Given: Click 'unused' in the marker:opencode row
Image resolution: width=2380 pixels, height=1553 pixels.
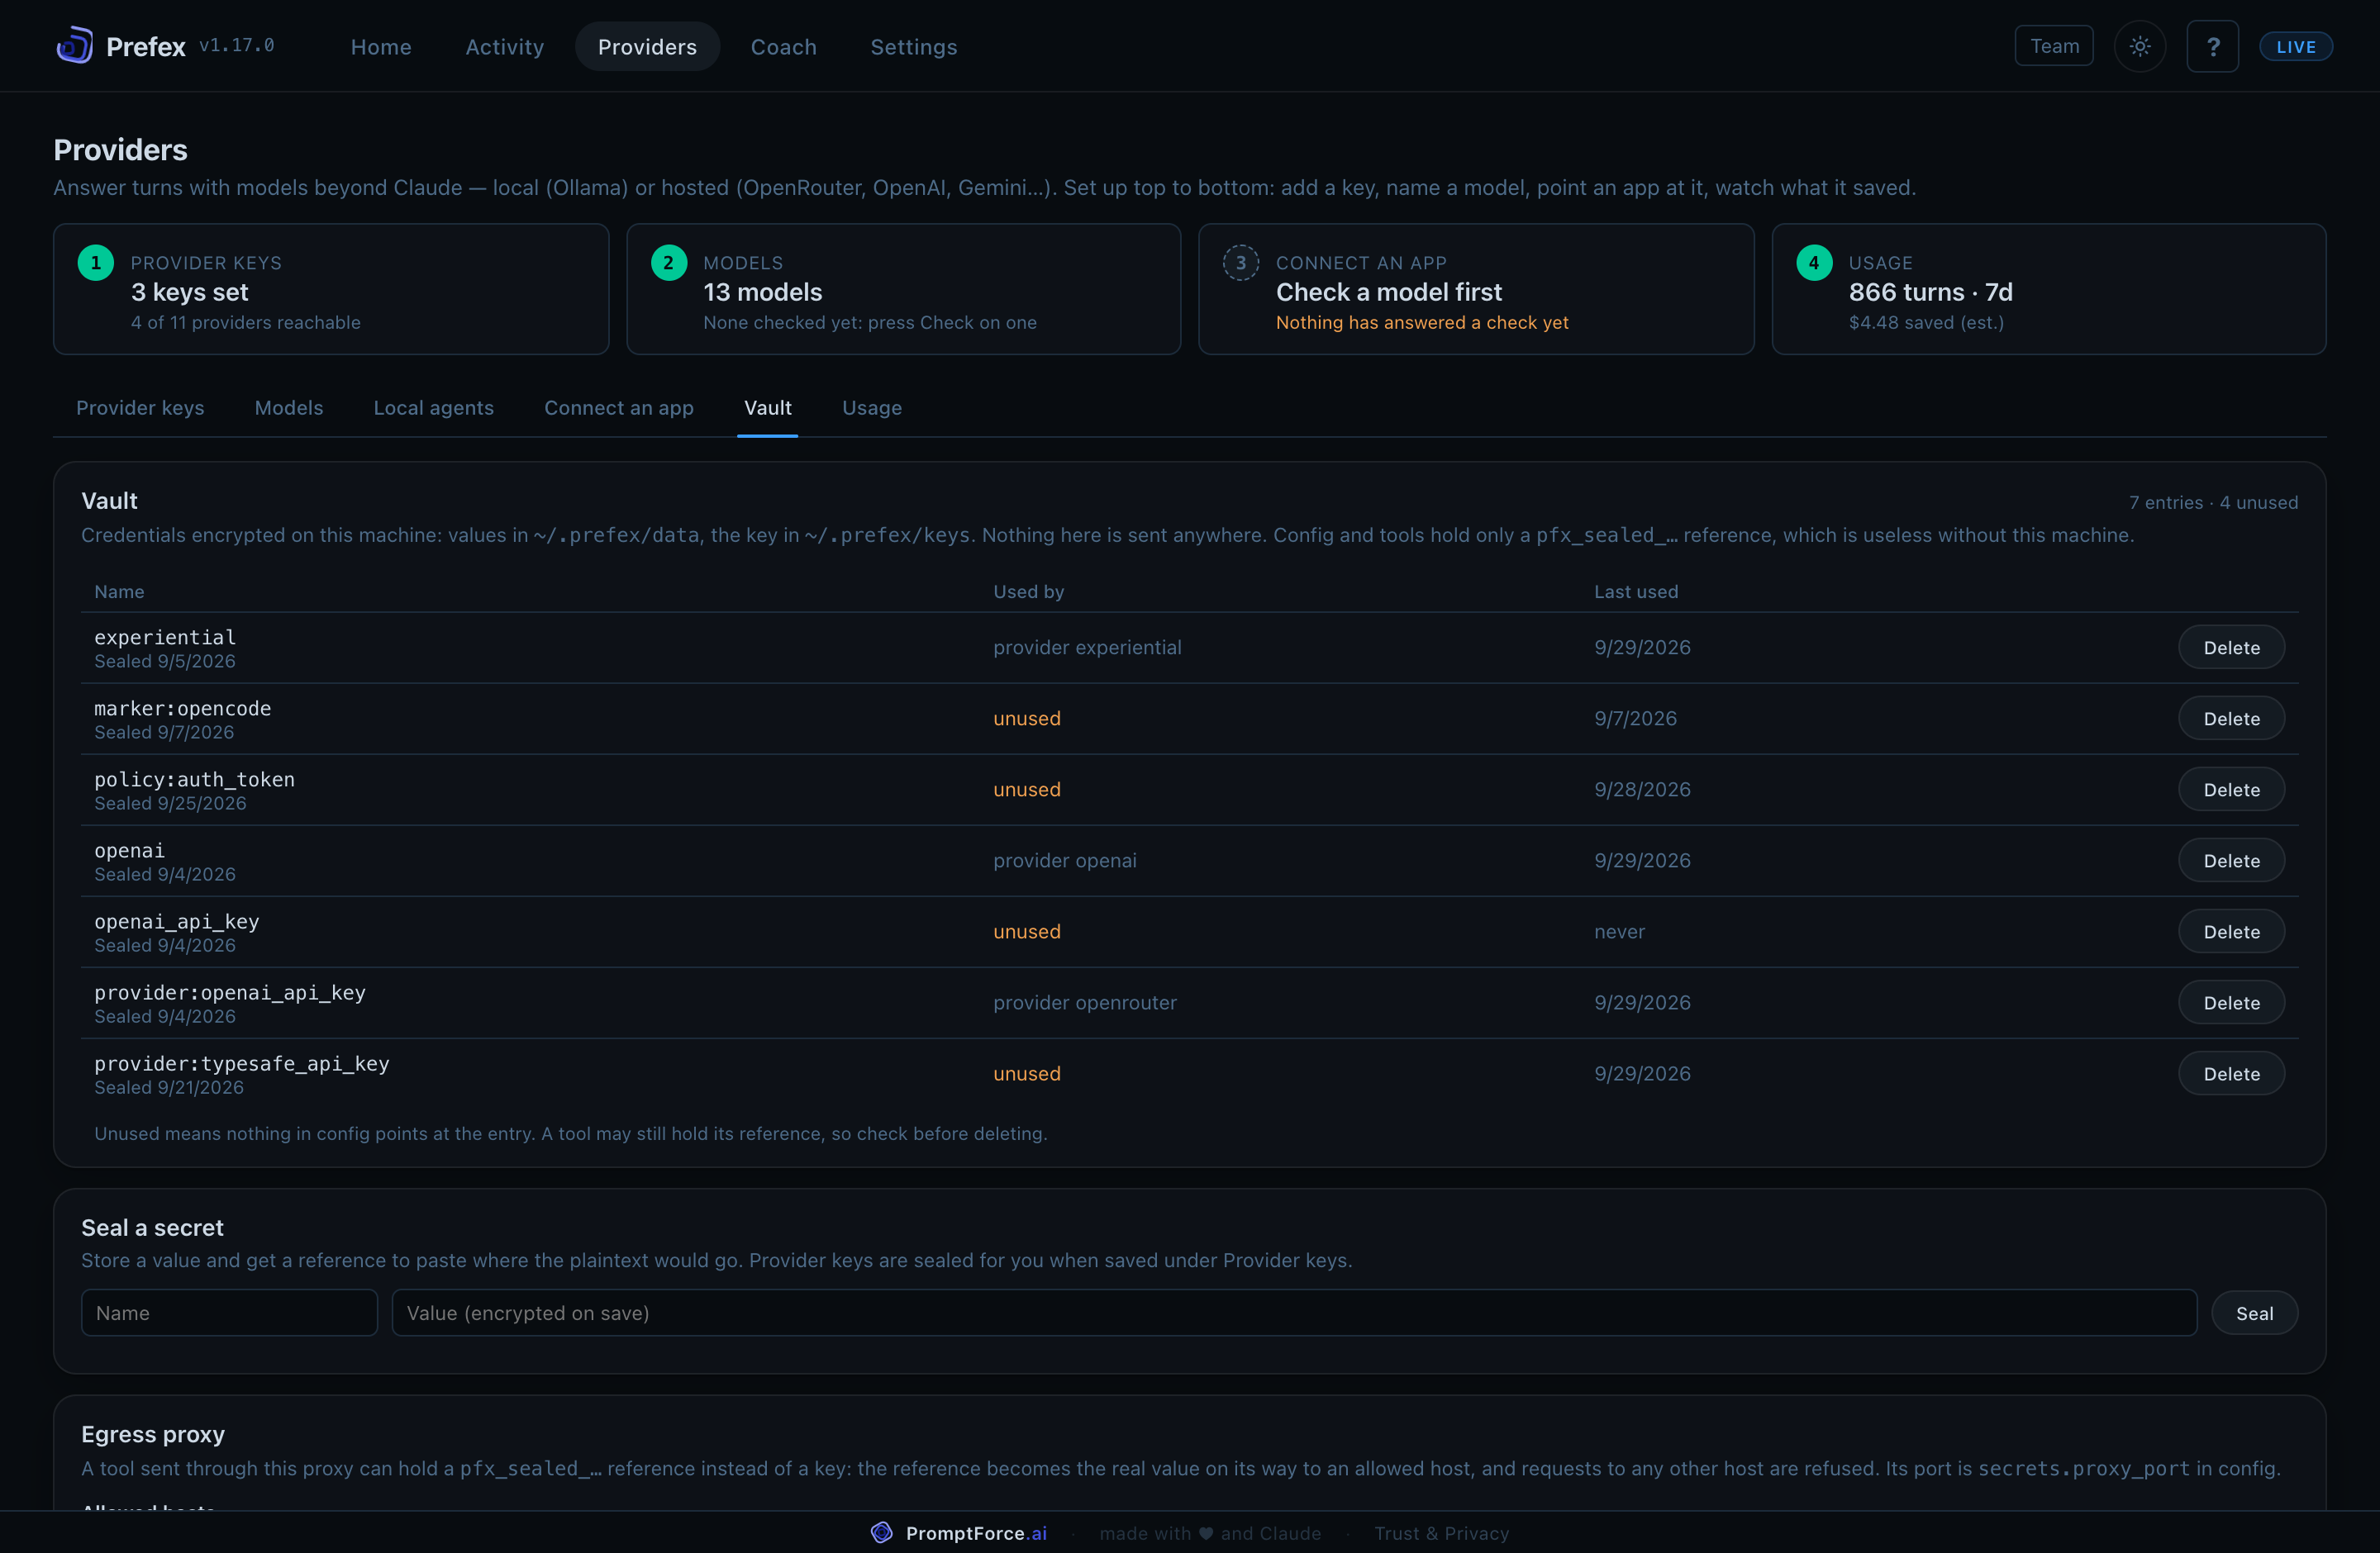Looking at the screenshot, I should 1026,719.
